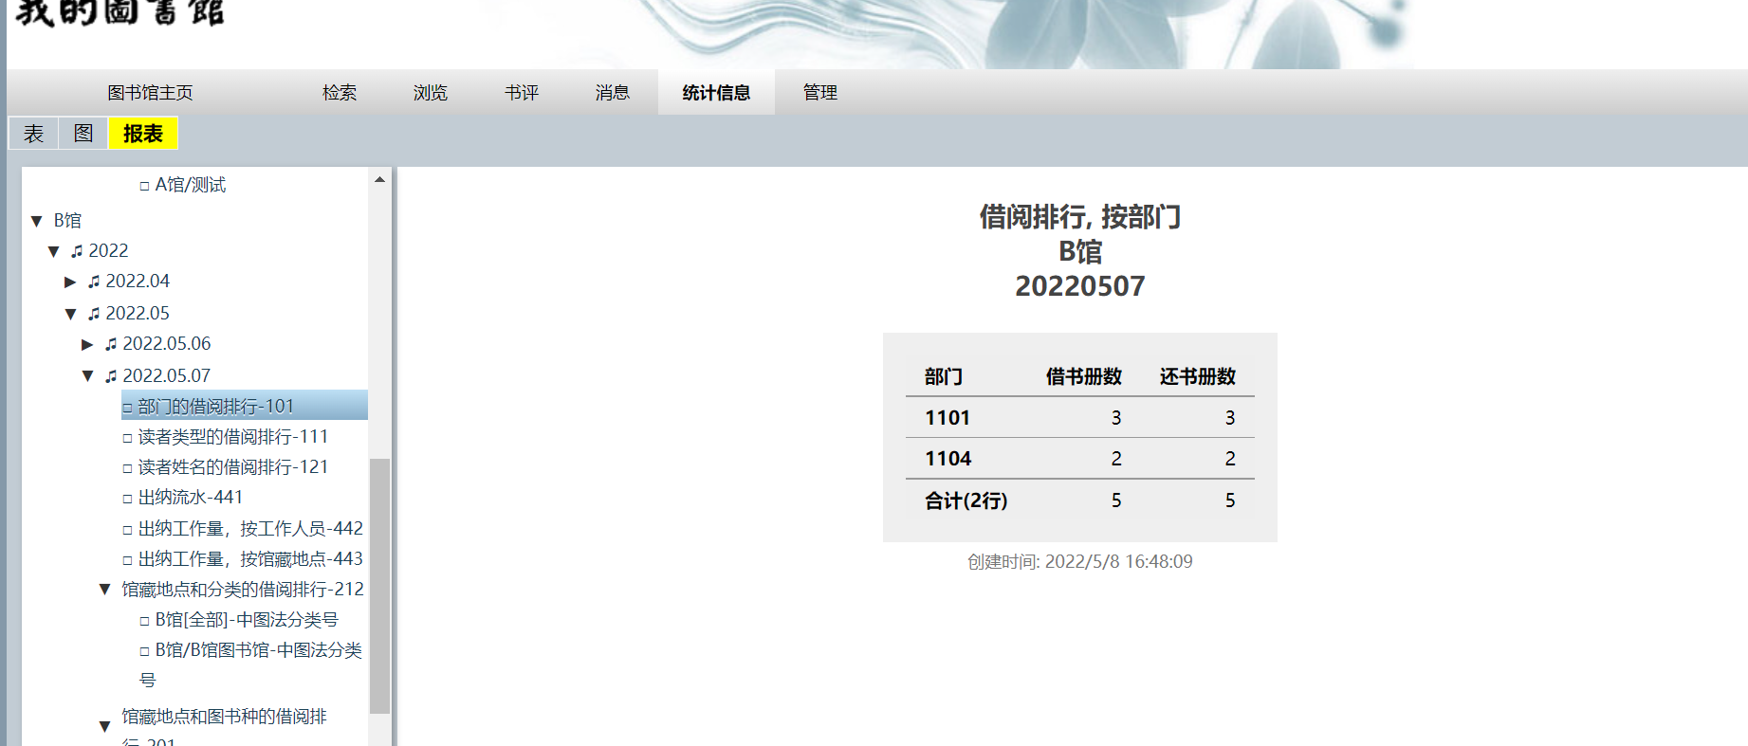
Task: Open 出纳工作量，按工作人员-442 report
Action: 250,528
